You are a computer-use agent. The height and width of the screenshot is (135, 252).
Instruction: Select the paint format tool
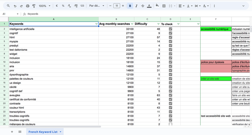34,6
